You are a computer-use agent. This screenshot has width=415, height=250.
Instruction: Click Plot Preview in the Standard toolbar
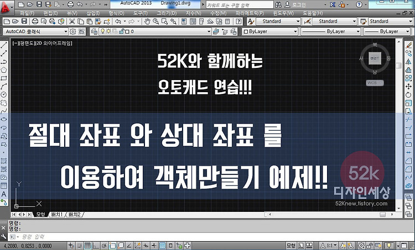coord(43,22)
